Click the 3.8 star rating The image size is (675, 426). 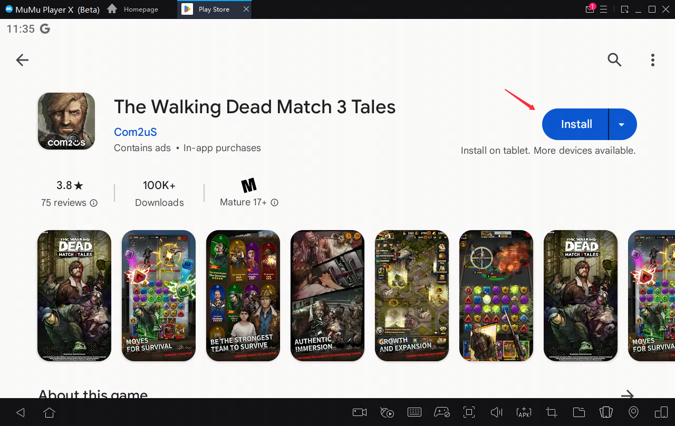pos(70,185)
